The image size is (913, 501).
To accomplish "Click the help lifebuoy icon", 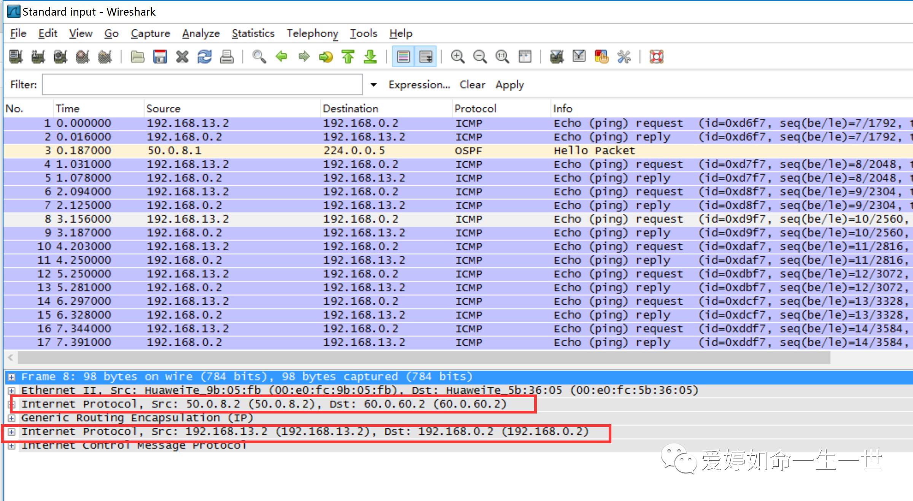I will [x=656, y=57].
